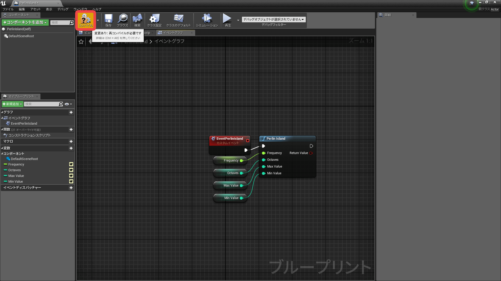This screenshot has height=281, width=501.
Task: Click the favorite star icon in graph
Action: coord(81,42)
